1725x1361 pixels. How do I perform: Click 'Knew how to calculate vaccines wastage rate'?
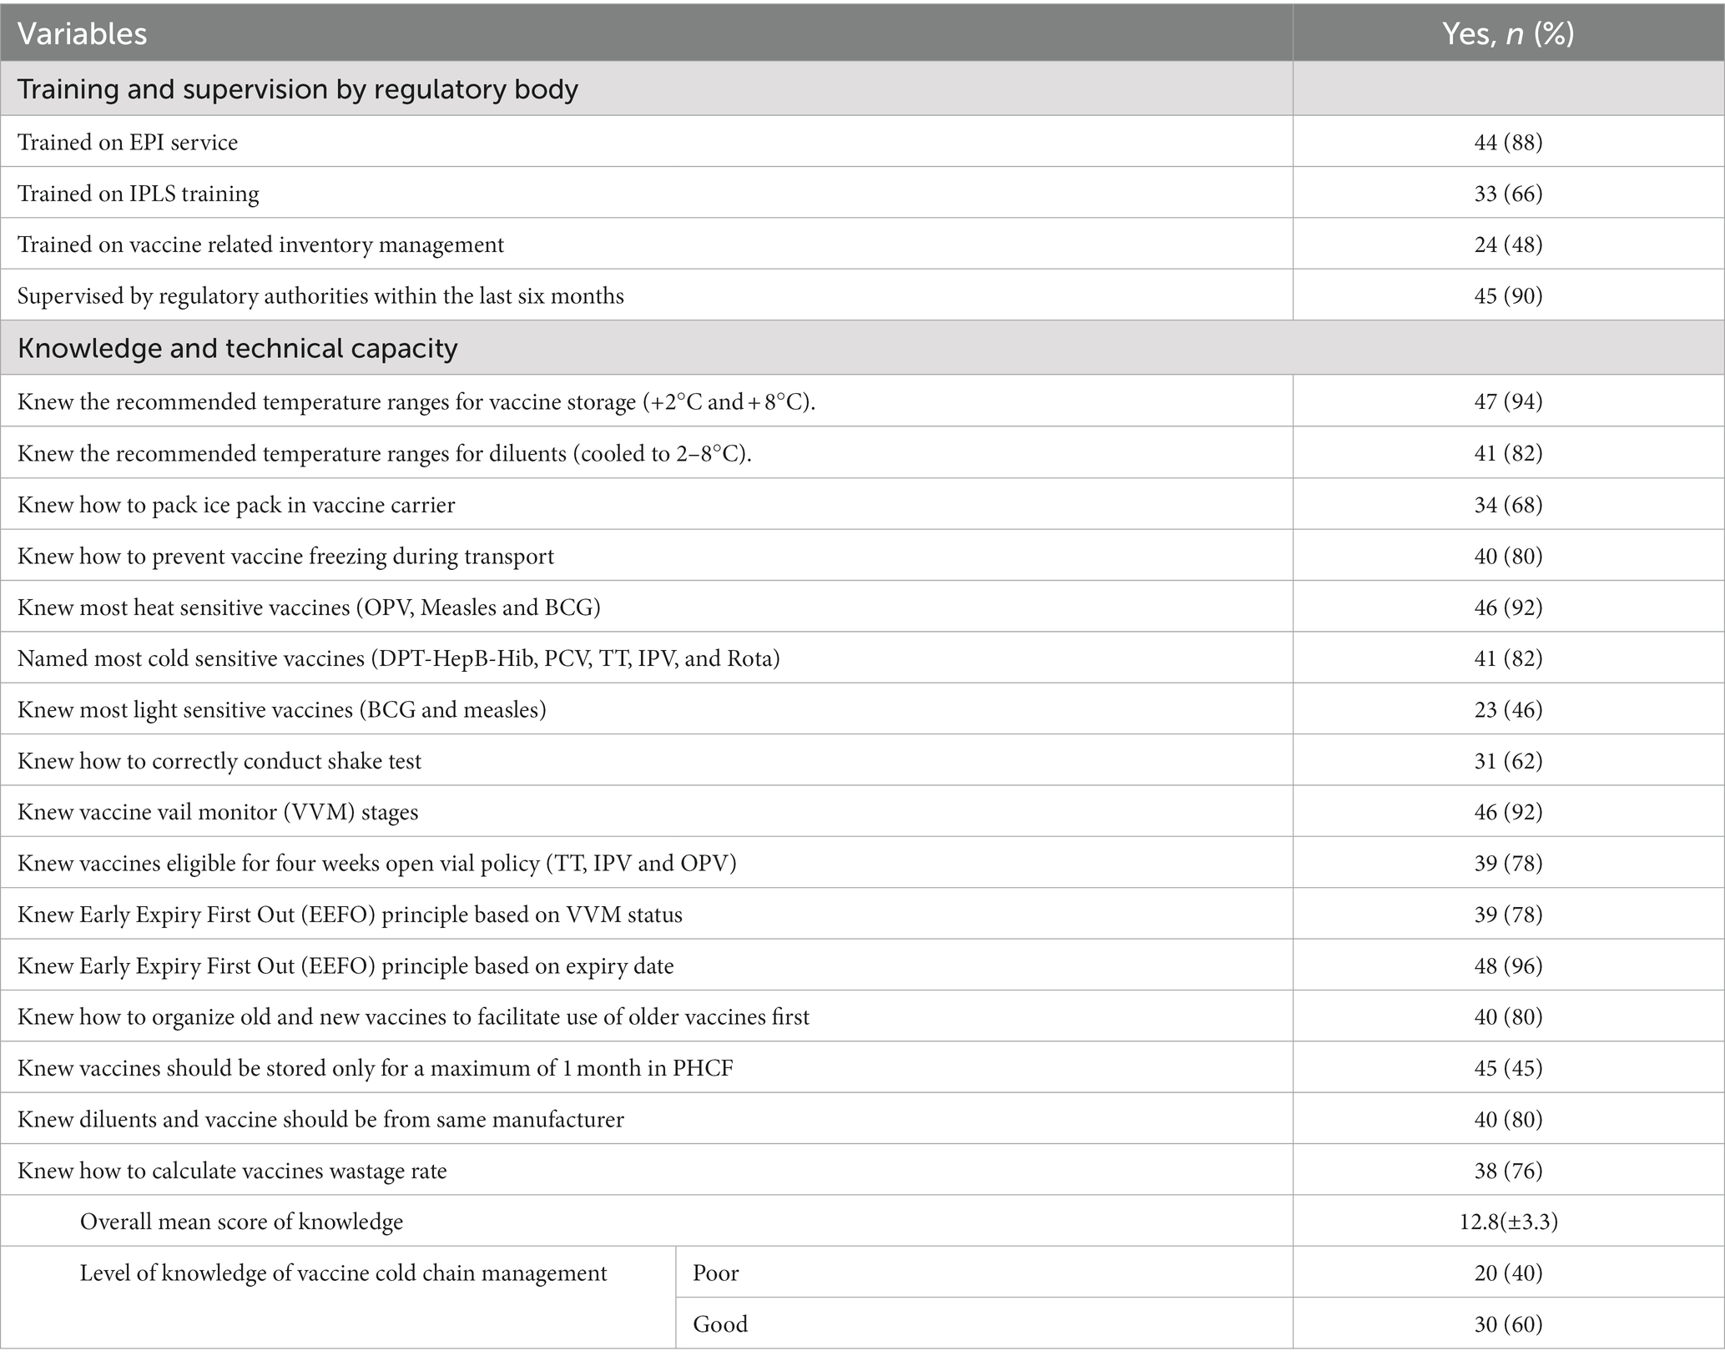click(232, 1171)
